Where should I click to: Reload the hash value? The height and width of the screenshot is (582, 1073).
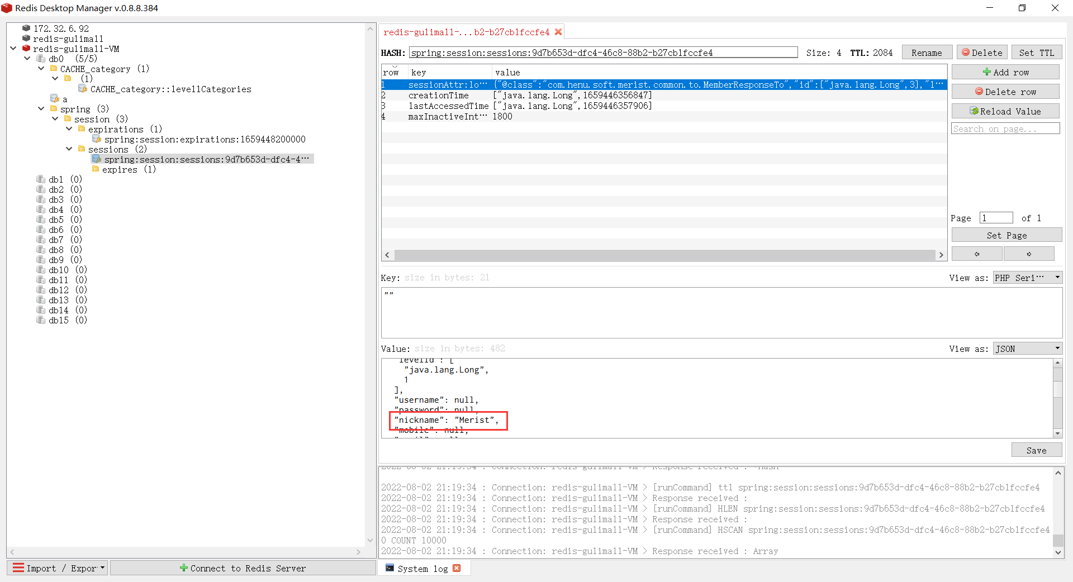click(1005, 111)
